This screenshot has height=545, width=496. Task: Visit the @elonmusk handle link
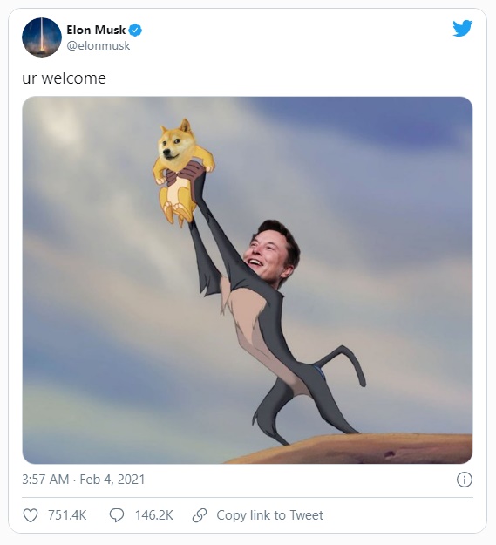pos(99,46)
